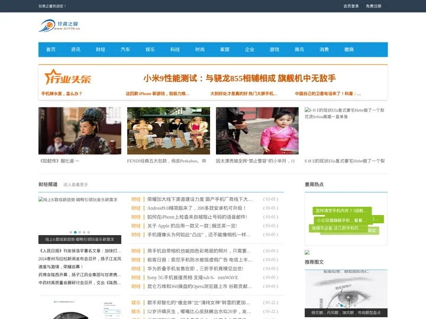Open 财经 navigation item
The image size is (426, 319).
point(101,50)
